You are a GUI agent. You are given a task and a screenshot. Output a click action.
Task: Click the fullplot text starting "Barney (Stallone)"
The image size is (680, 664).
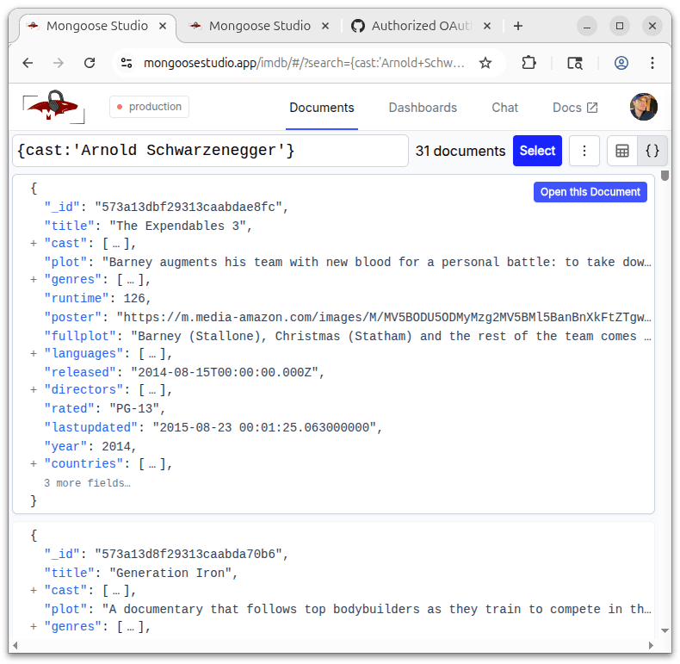(391, 337)
